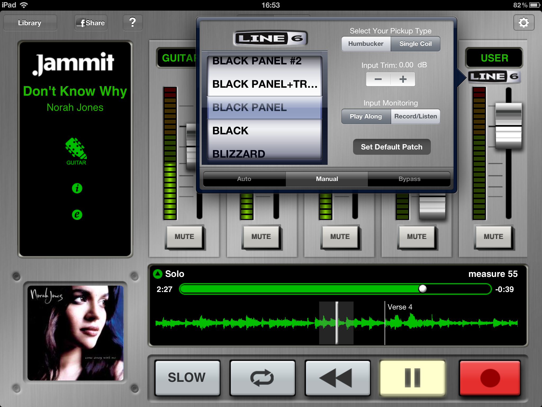Pause playback with the yellow pause button
The width and height of the screenshot is (542, 407).
[413, 378]
